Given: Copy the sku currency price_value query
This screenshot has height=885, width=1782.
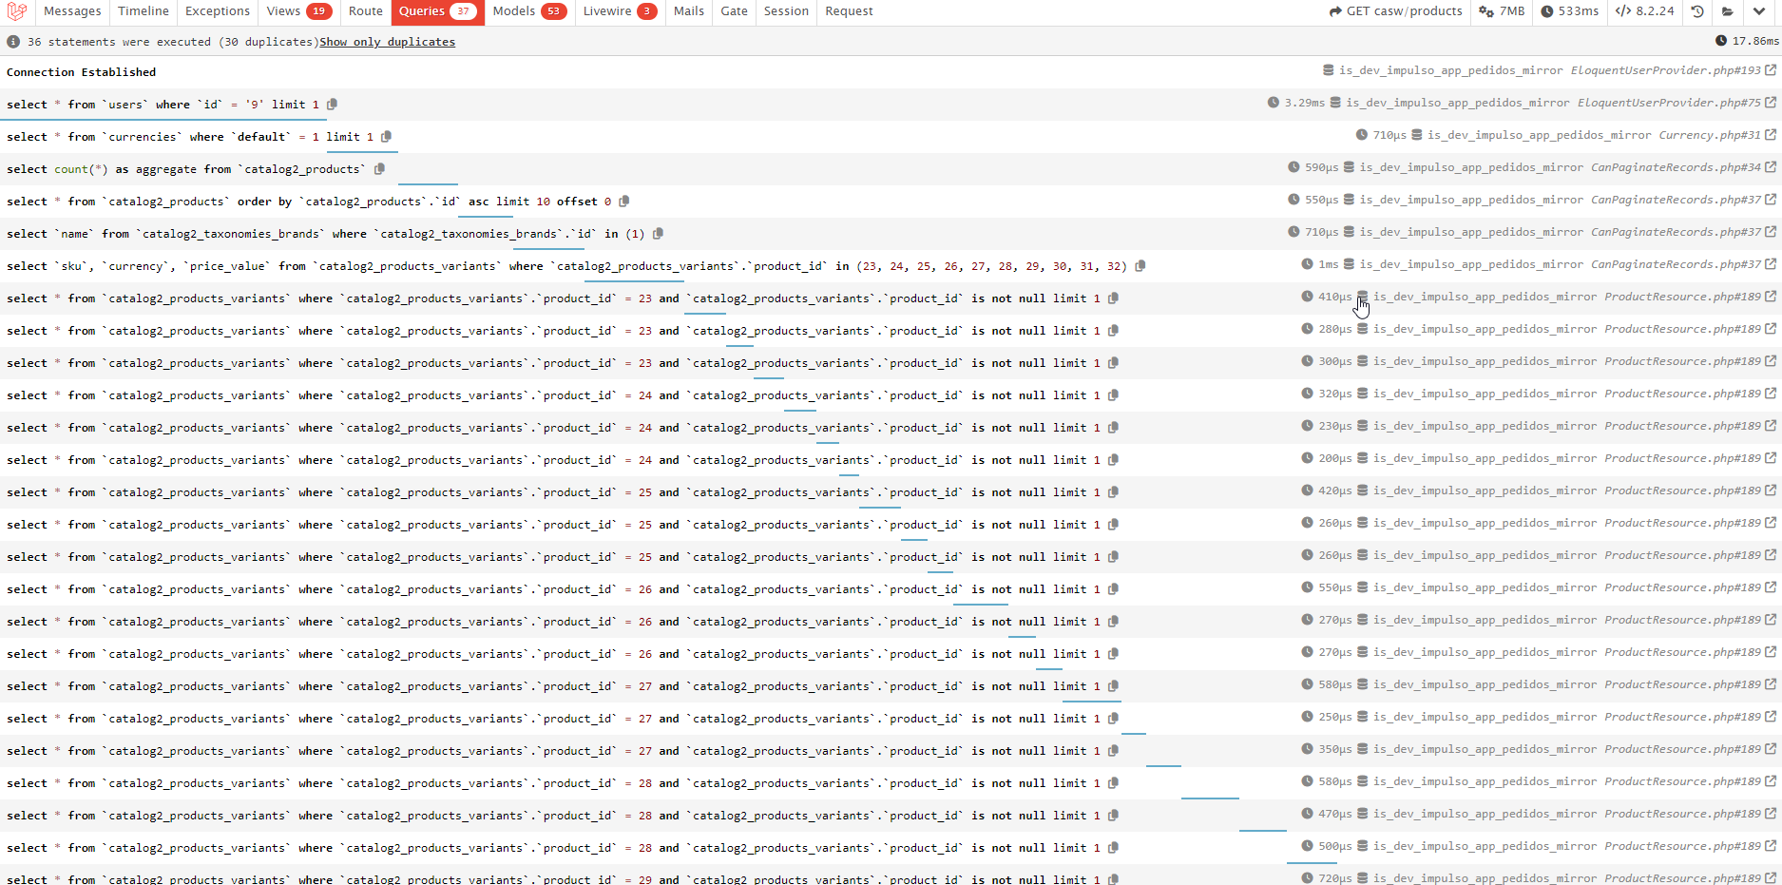Looking at the screenshot, I should pyautogui.click(x=1140, y=266).
